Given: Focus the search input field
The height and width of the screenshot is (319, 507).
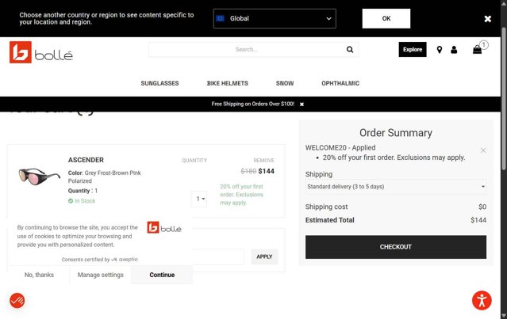Looking at the screenshot, I should click(x=247, y=49).
